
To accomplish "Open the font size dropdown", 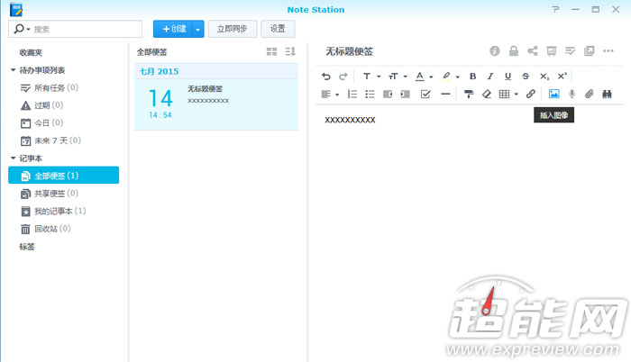I will [398, 76].
